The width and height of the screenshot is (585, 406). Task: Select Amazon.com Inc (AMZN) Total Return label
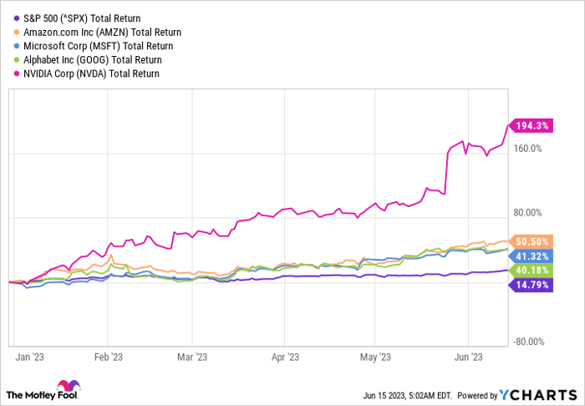click(x=102, y=32)
